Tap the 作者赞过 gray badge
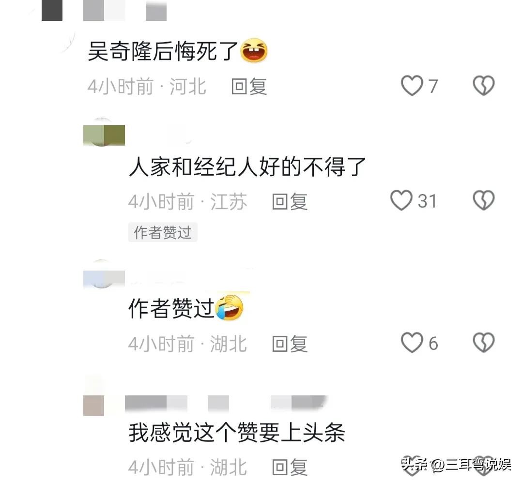 point(163,232)
